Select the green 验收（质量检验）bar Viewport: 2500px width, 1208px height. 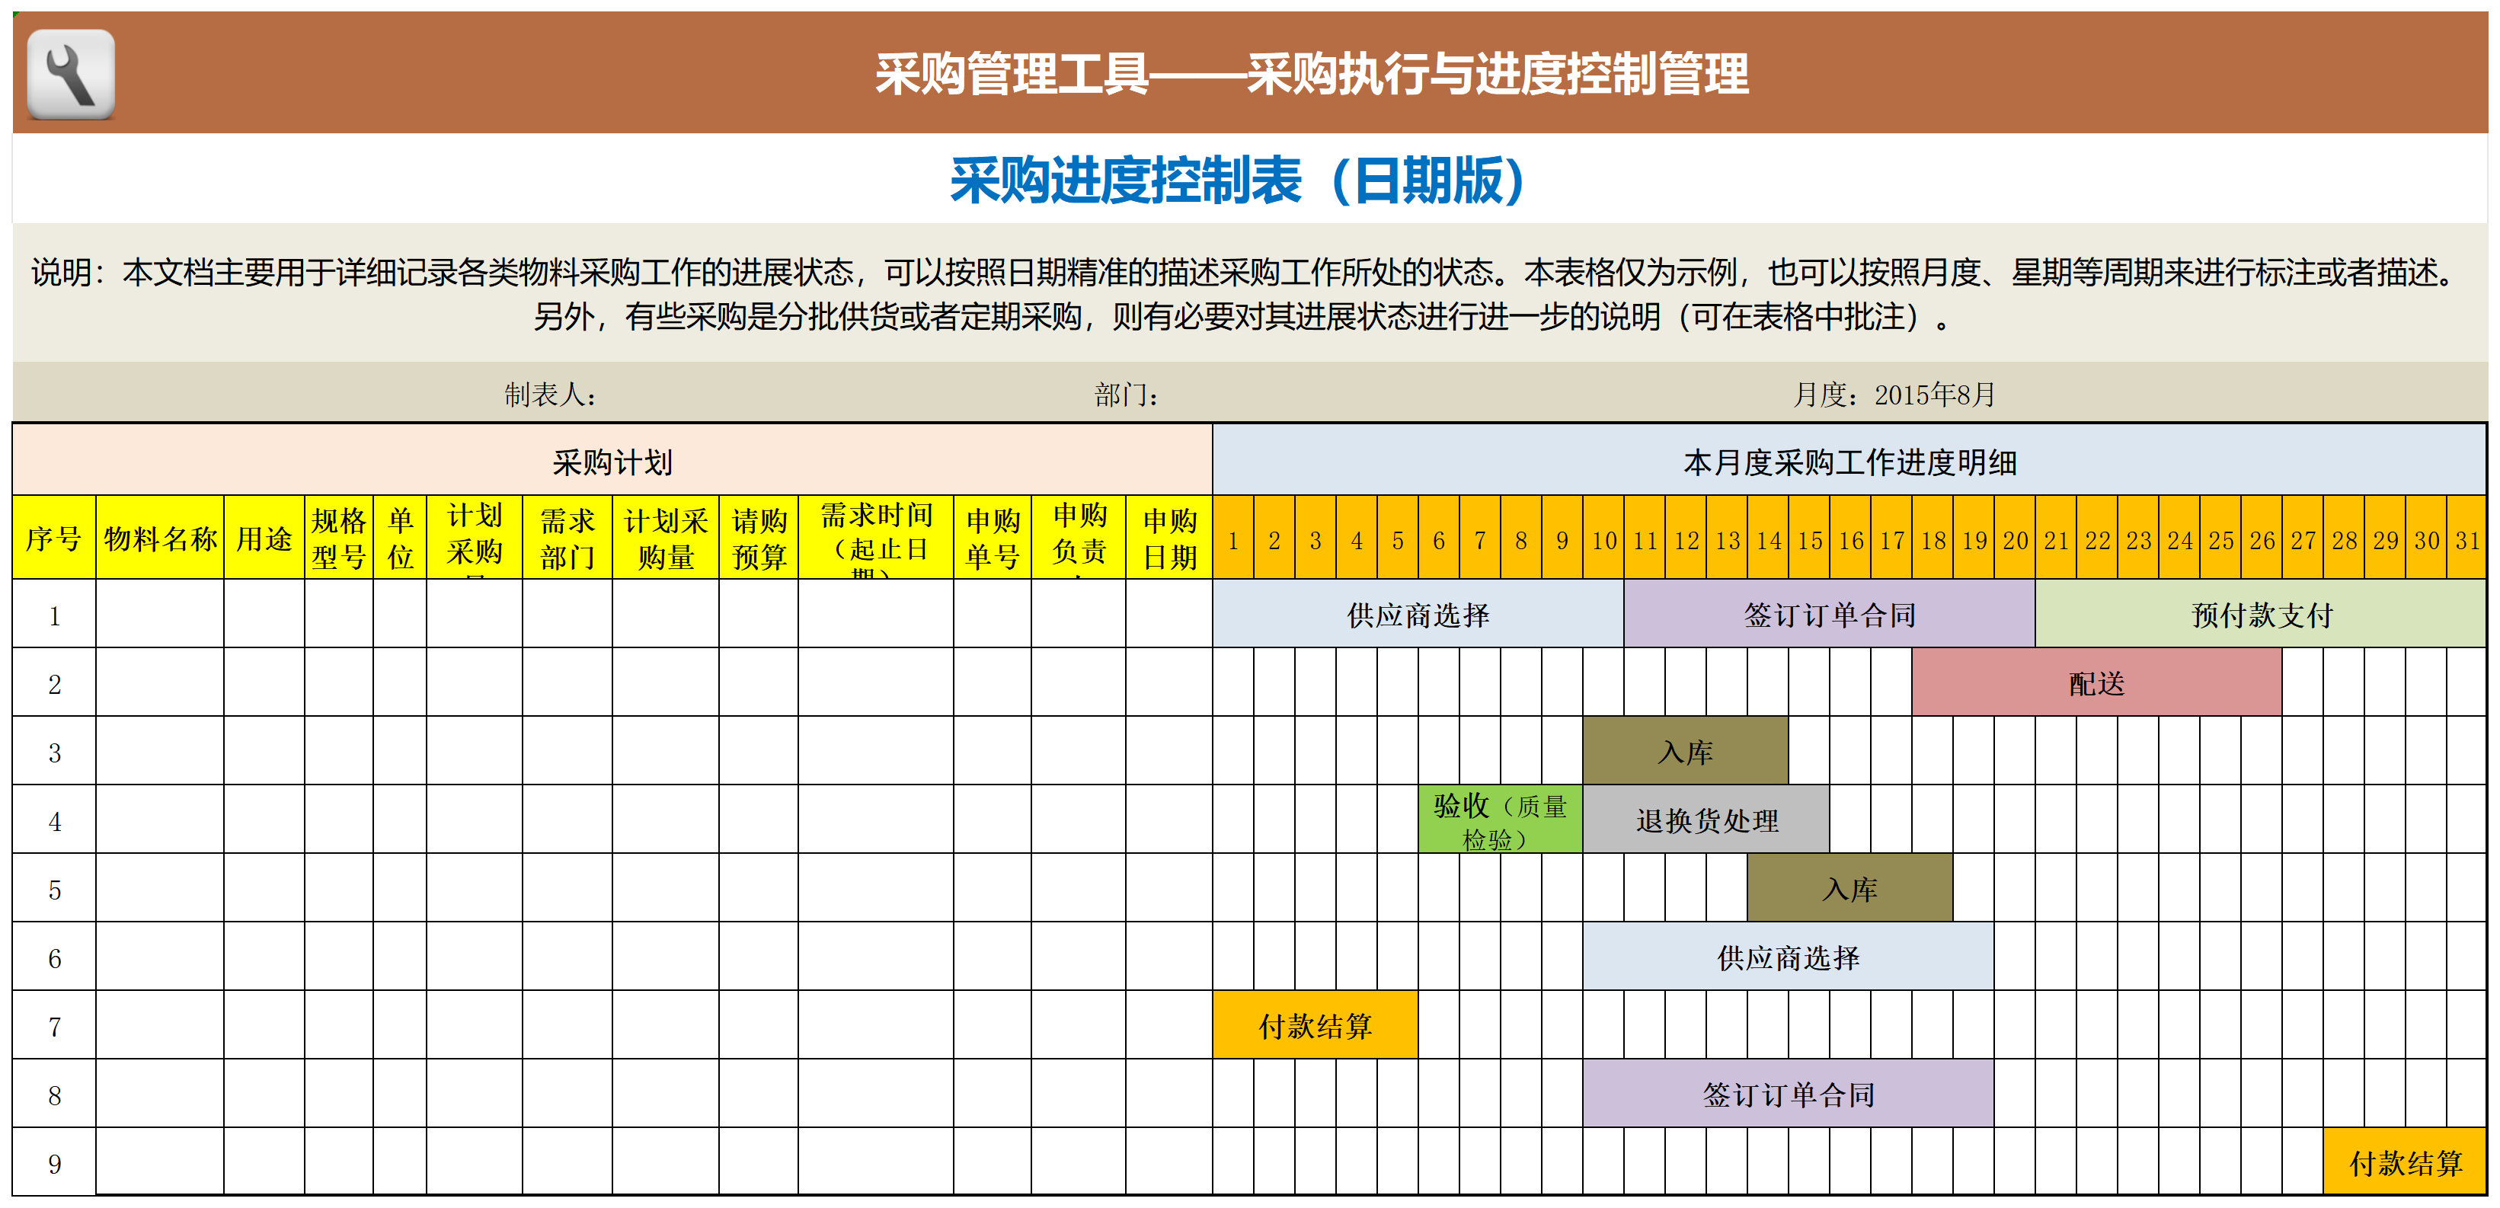coord(1501,820)
